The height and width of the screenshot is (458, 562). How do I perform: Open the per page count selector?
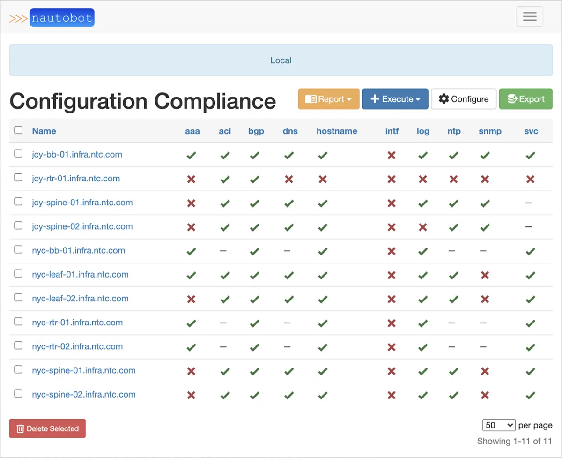pyautogui.click(x=499, y=425)
